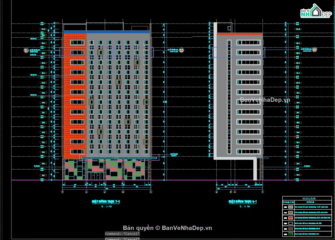The height and width of the screenshot is (240, 335).
Task: Select the green ALUX panel symbol in the legend
Action: tap(291, 233)
